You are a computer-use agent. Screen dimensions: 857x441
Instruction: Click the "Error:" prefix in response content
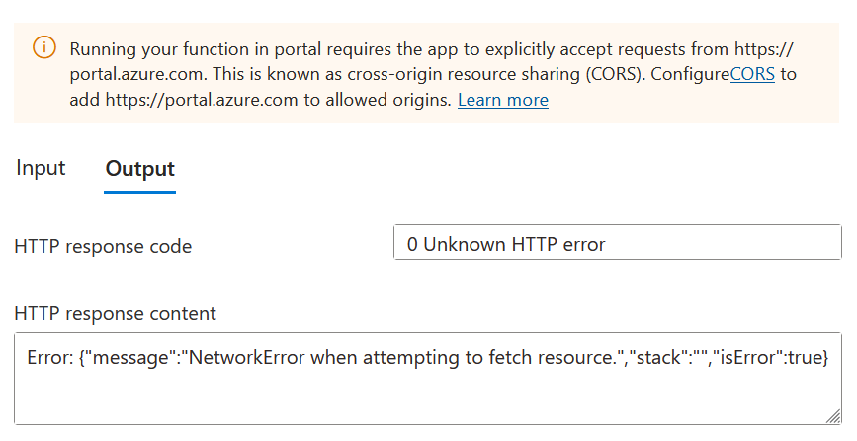click(x=49, y=358)
